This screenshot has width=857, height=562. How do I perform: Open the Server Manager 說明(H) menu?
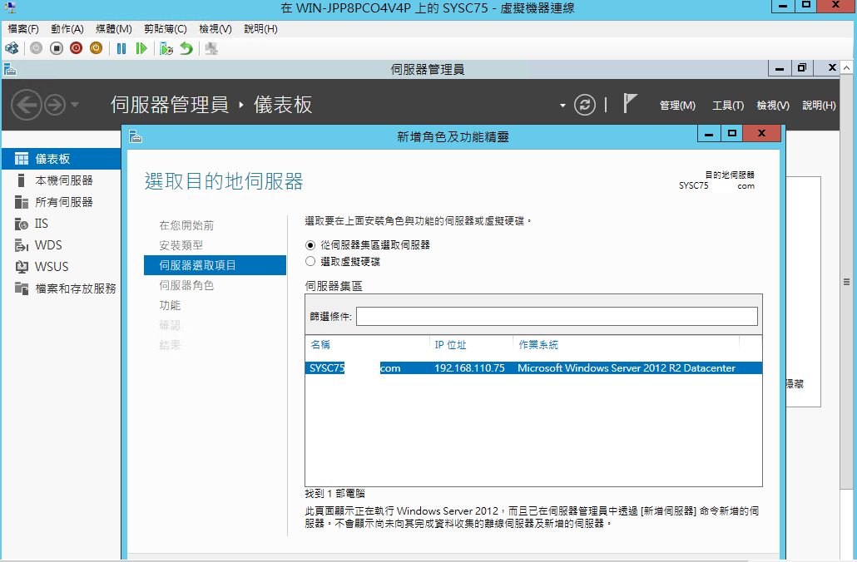(819, 106)
